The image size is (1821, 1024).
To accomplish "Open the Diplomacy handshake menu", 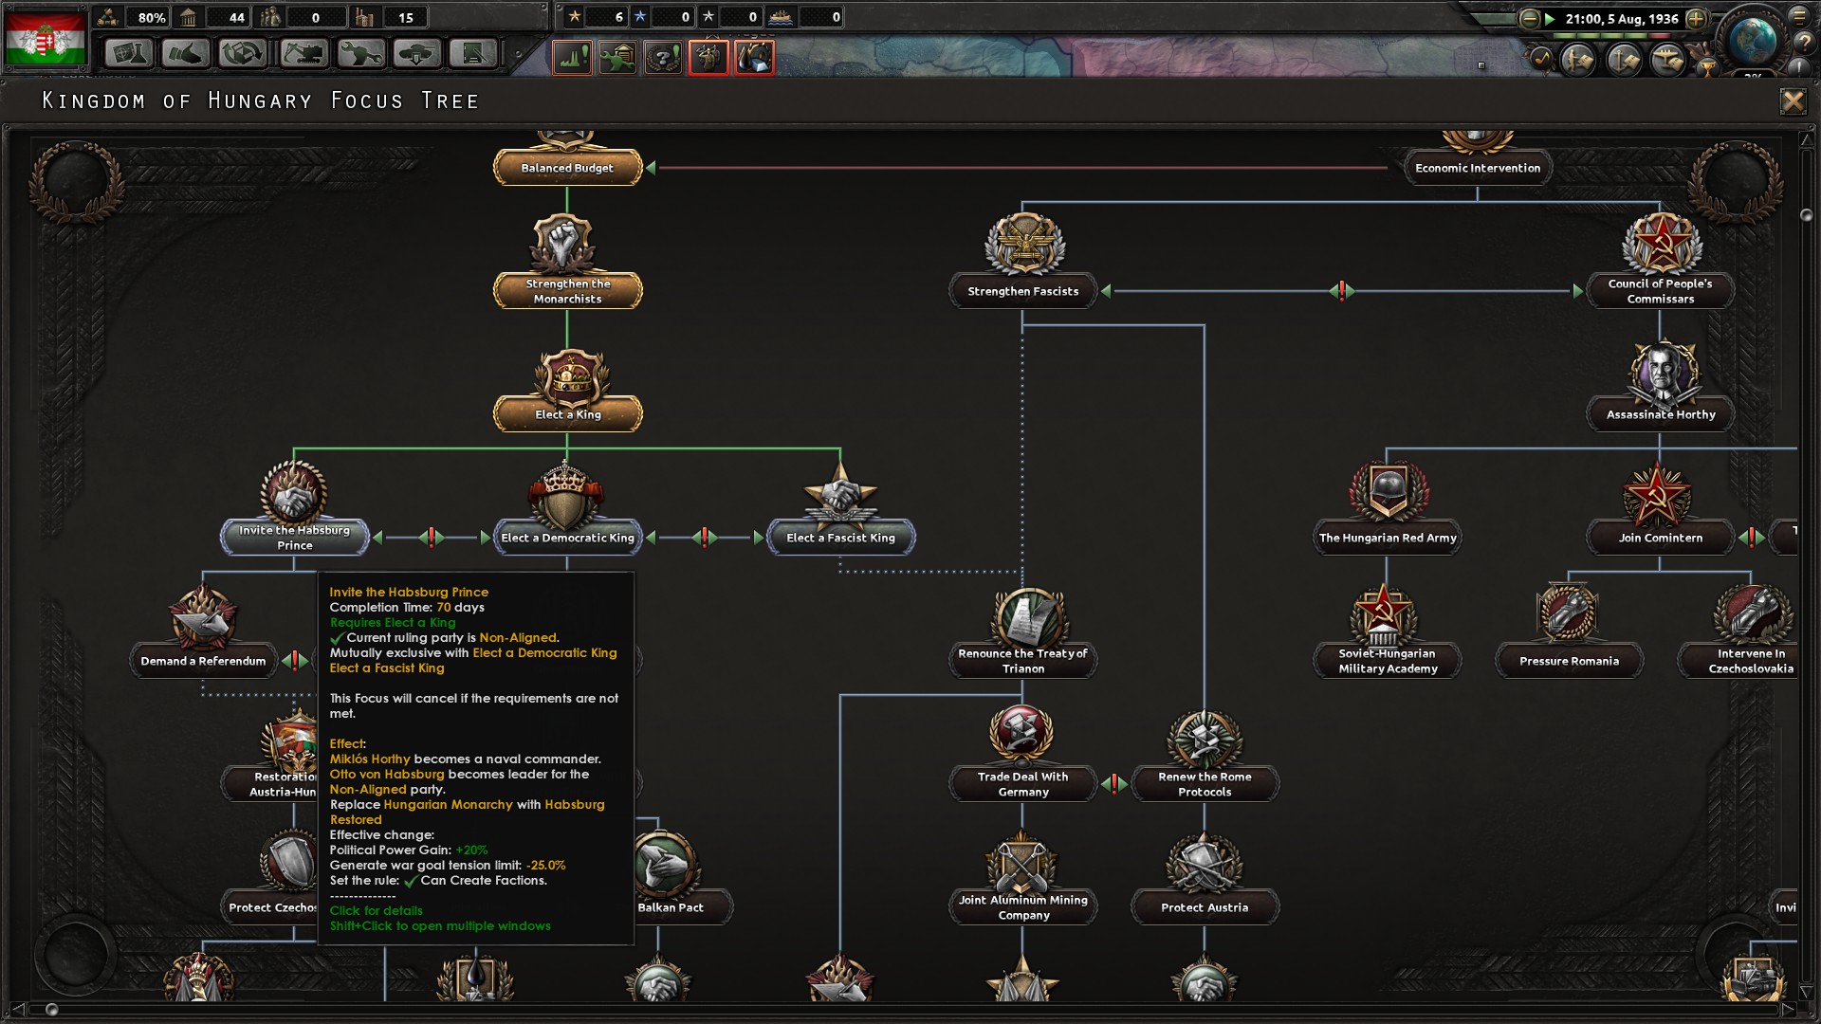I will pos(186,54).
